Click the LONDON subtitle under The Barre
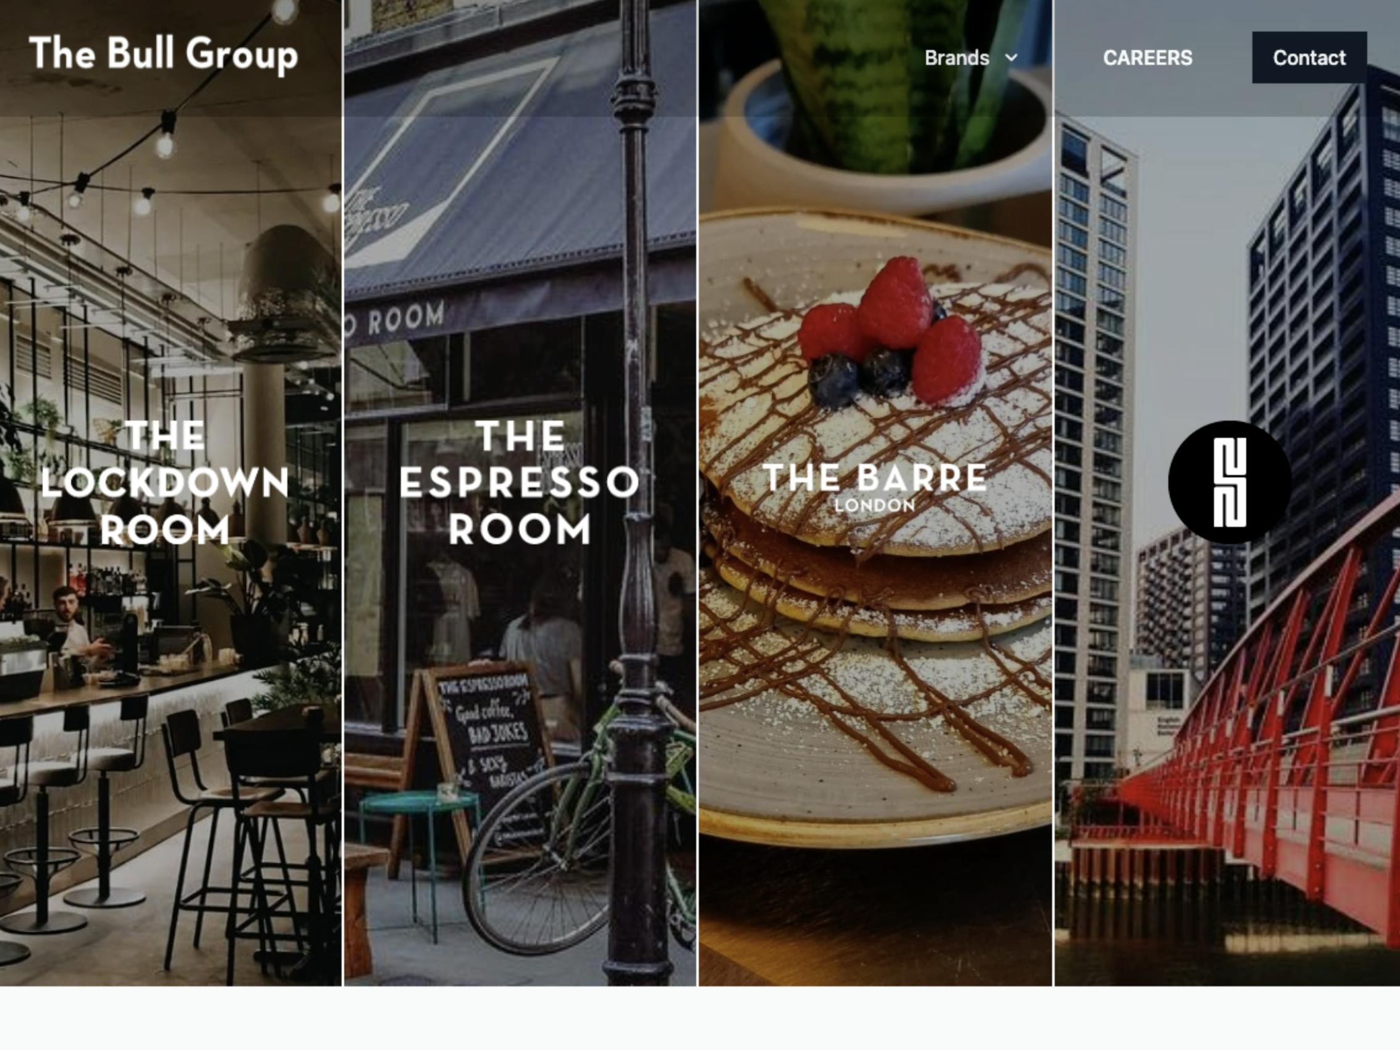This screenshot has height=1050, width=1400. [875, 506]
